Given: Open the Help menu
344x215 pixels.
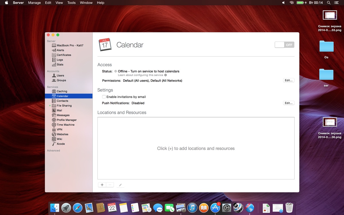Looking at the screenshot, I should click(x=101, y=3).
